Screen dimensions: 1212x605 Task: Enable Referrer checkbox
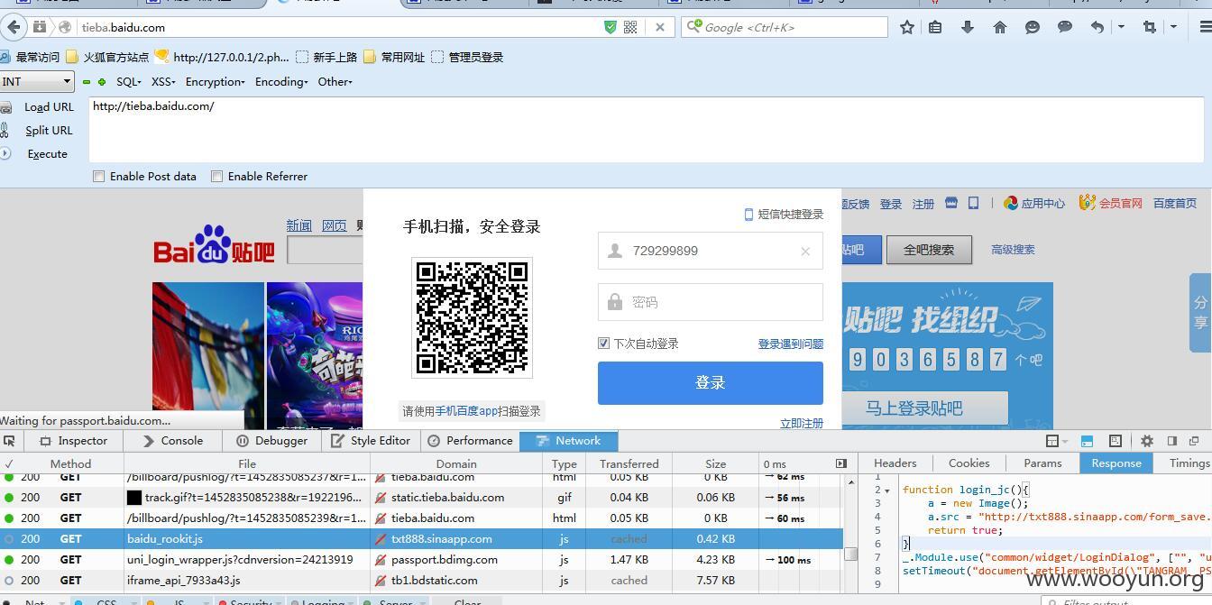click(216, 177)
